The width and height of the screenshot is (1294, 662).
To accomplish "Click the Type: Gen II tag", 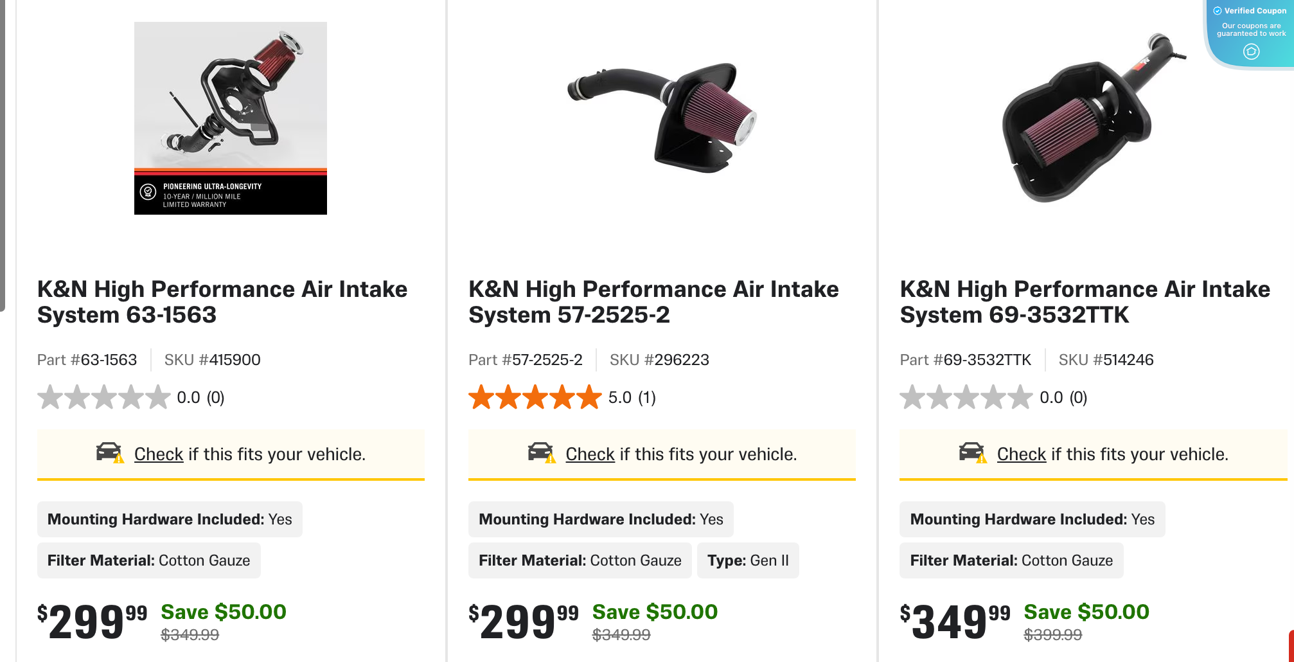I will [748, 560].
